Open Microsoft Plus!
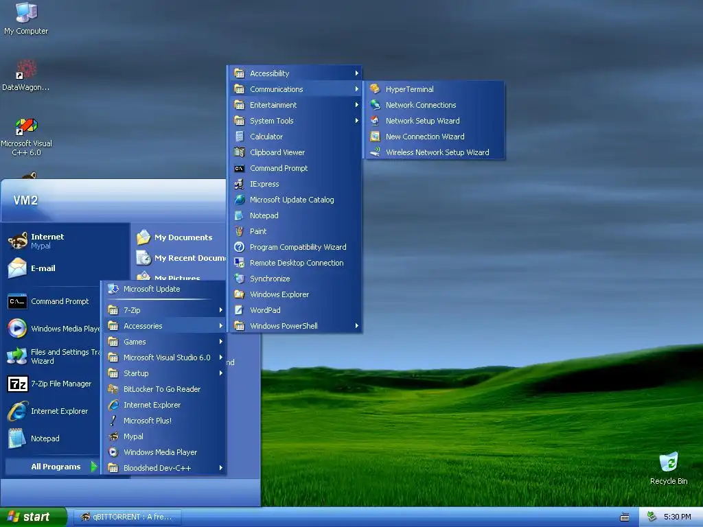This screenshot has height=527, width=703. coord(164,421)
